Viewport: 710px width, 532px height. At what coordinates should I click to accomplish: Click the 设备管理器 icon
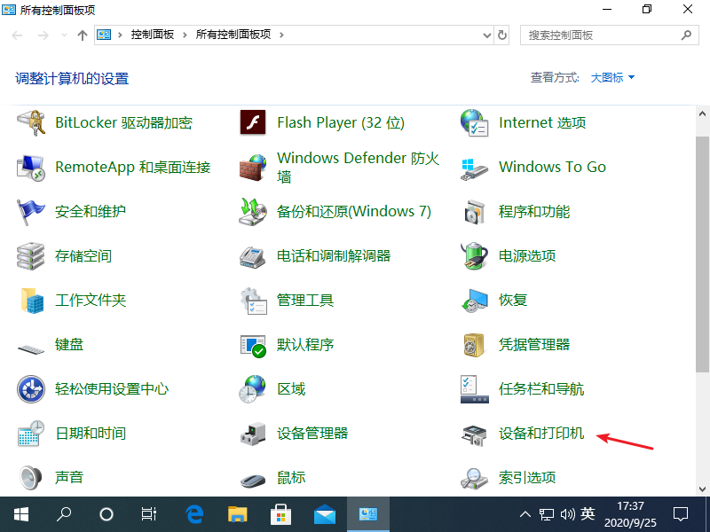[253, 434]
